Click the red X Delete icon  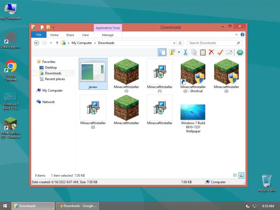211,52
